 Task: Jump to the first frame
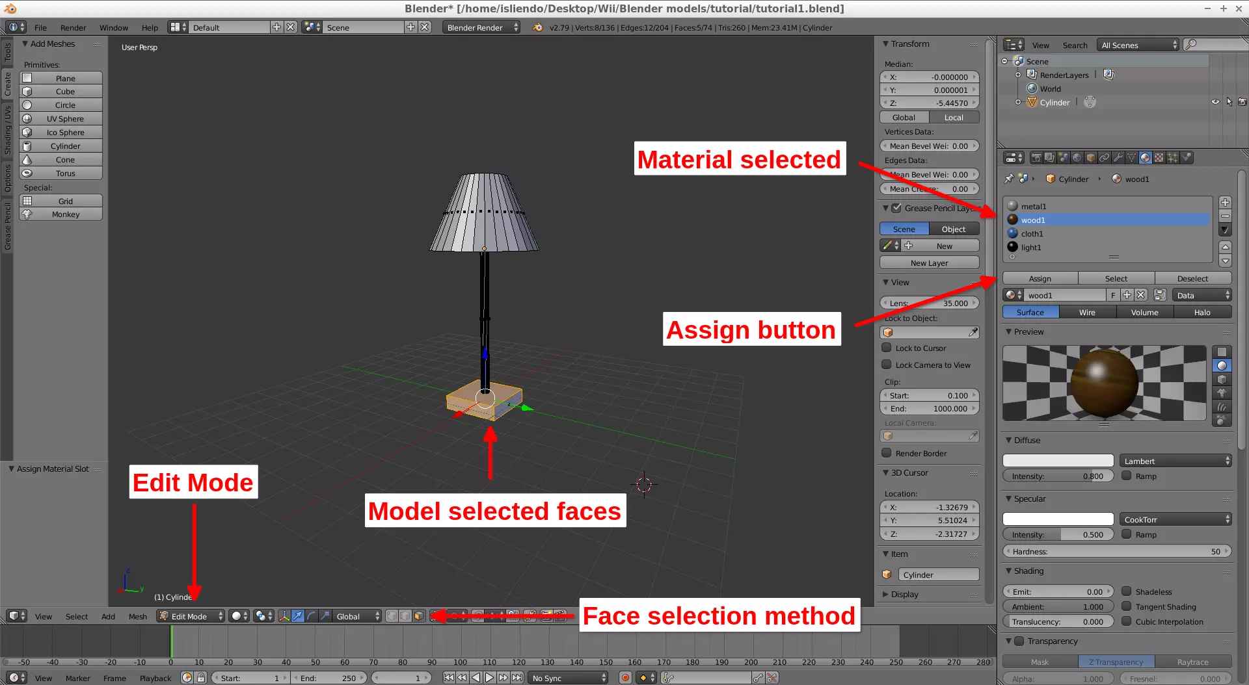coord(448,678)
